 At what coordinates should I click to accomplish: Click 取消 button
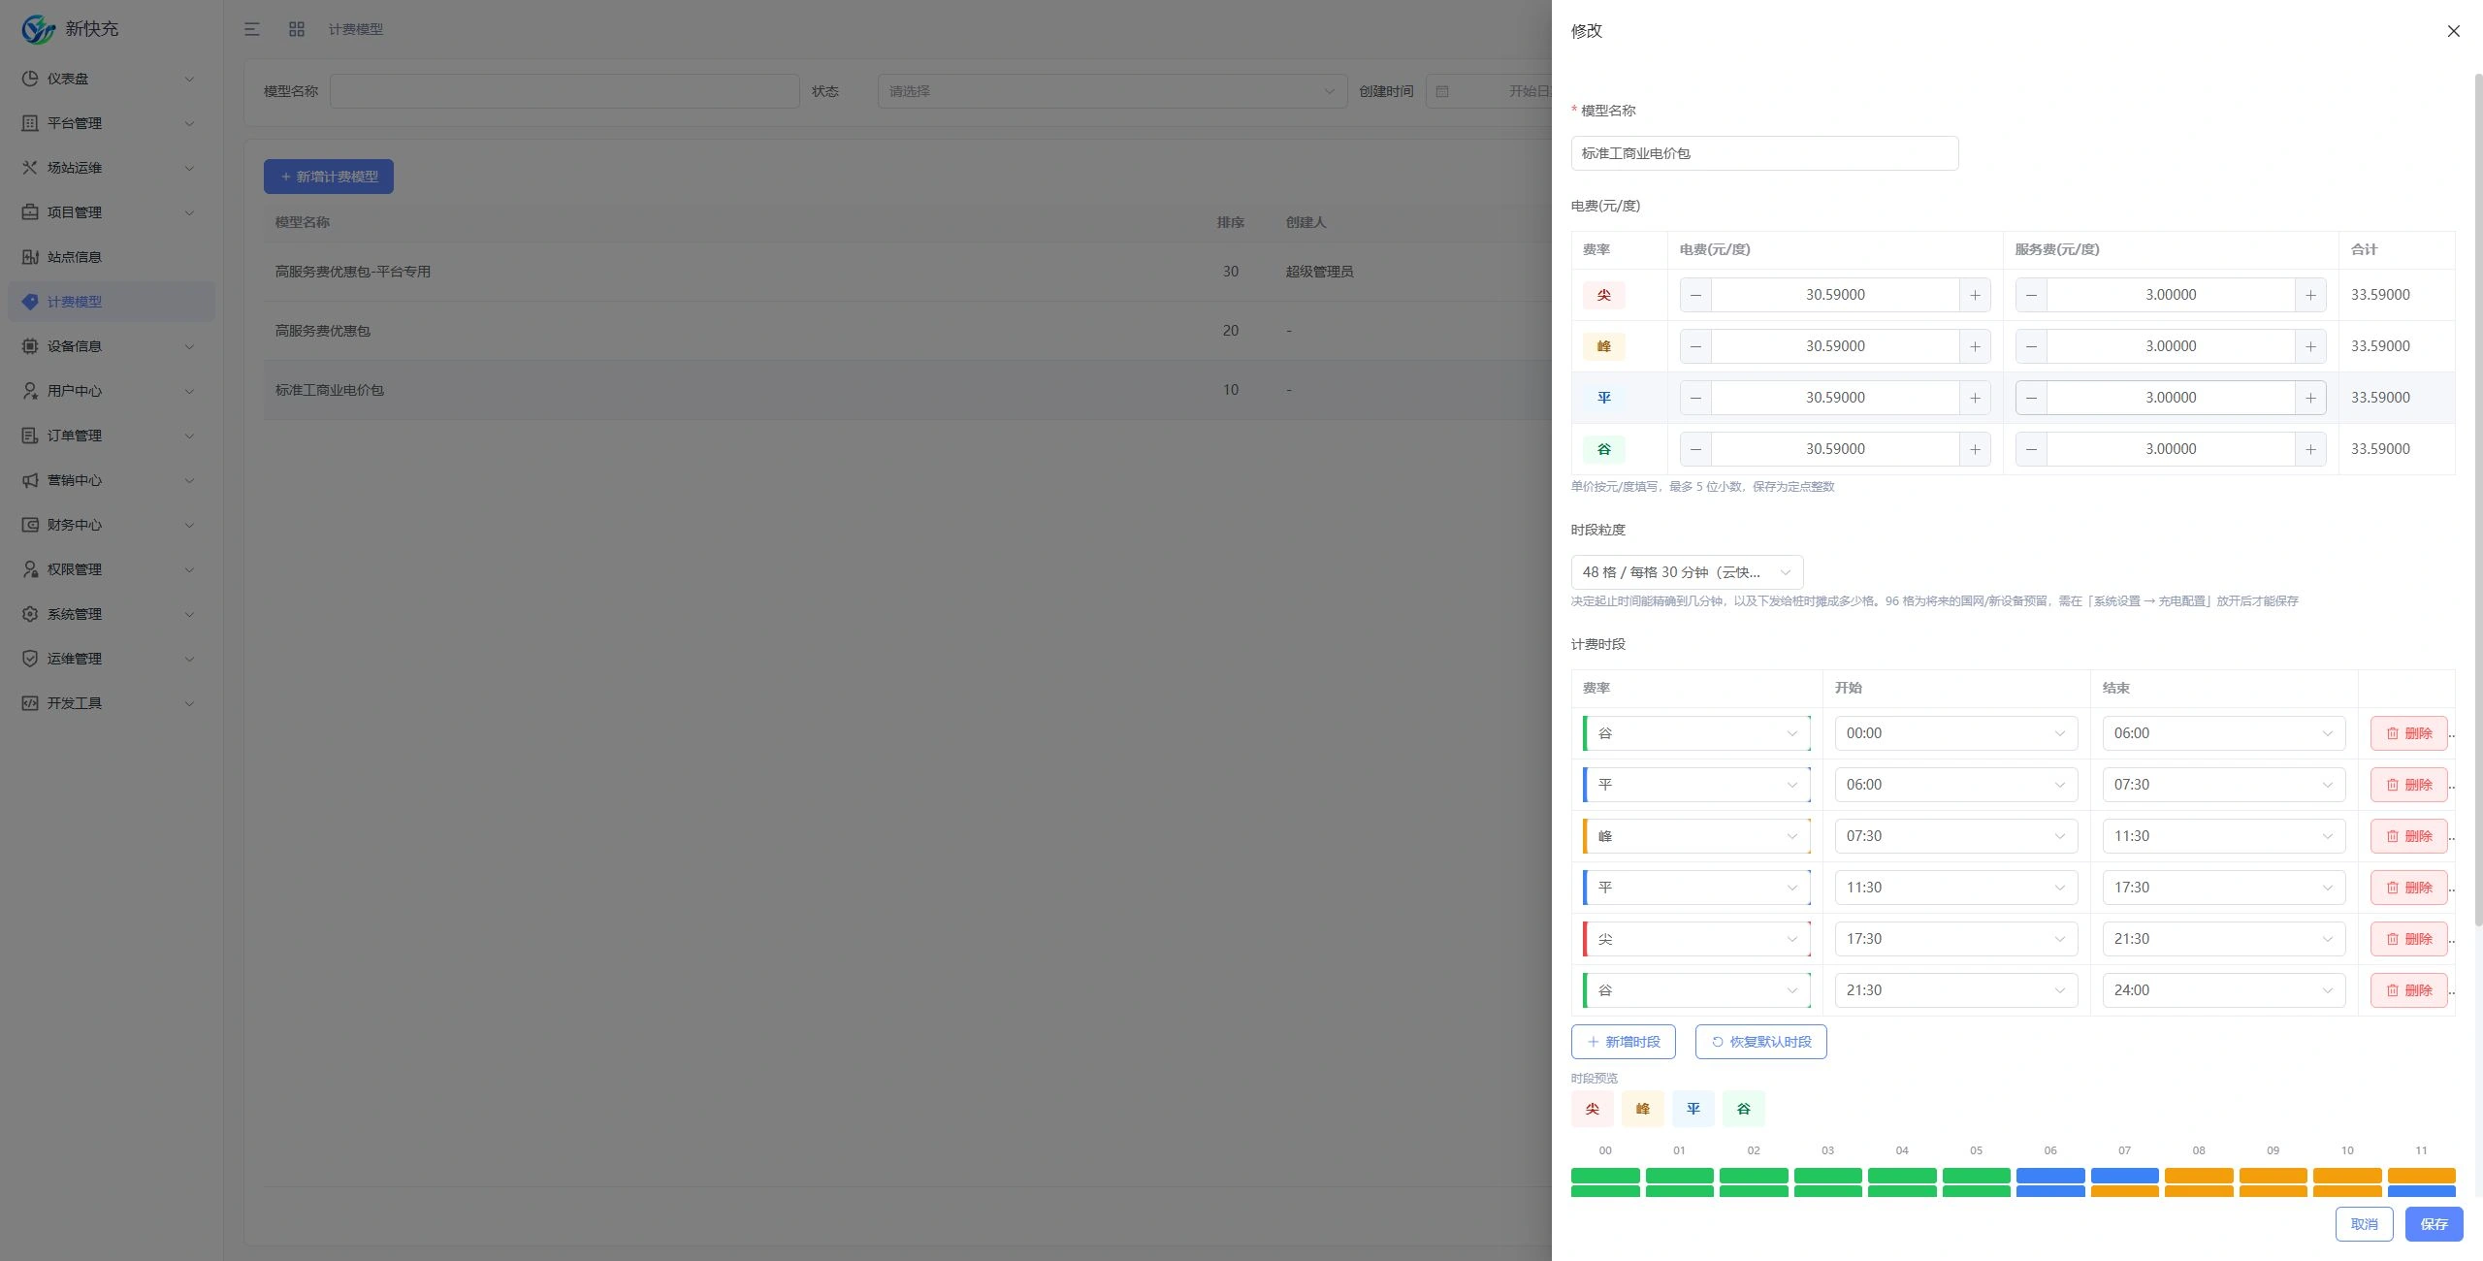tap(2364, 1224)
